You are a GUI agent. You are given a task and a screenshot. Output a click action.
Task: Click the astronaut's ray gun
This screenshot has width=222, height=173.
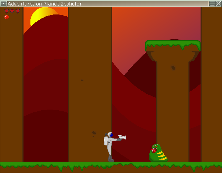(122, 138)
